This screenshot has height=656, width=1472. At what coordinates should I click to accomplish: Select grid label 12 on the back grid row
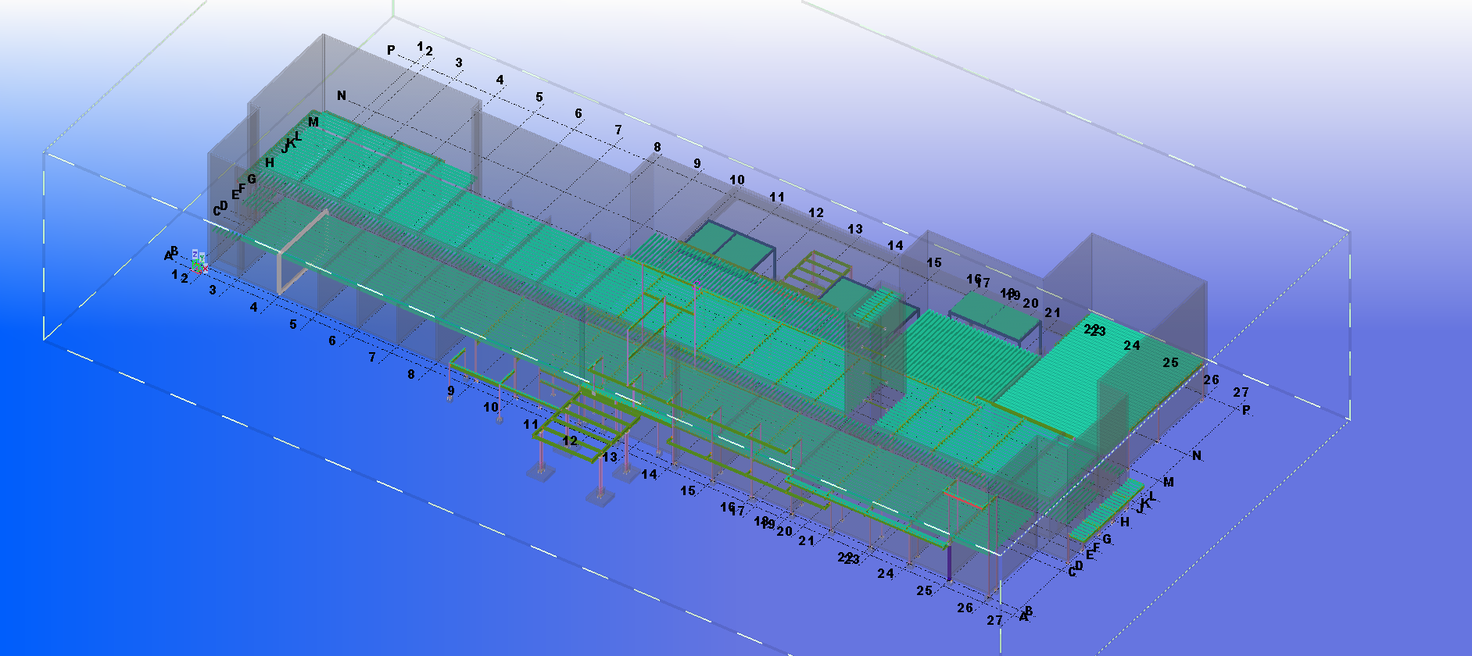(x=815, y=212)
